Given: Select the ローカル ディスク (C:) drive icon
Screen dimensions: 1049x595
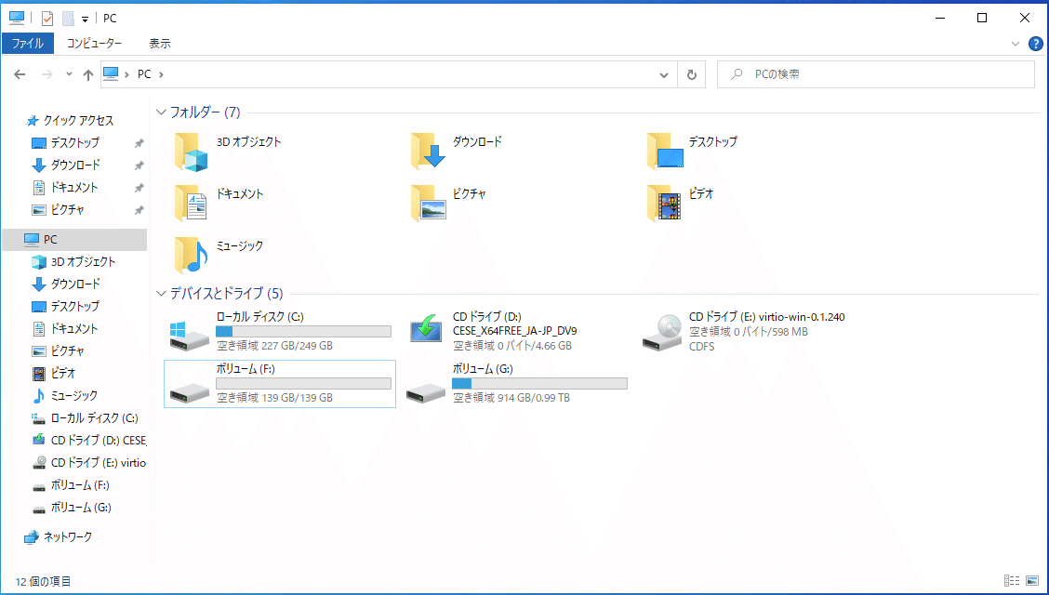Looking at the screenshot, I should pyautogui.click(x=190, y=336).
